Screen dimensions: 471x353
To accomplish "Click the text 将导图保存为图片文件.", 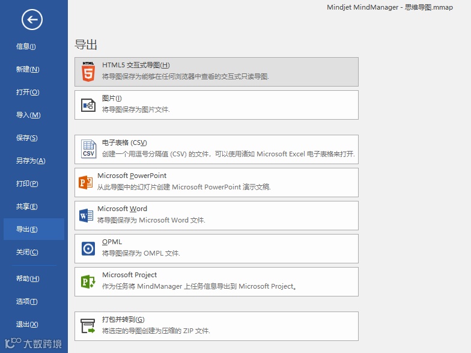I will (136, 109).
